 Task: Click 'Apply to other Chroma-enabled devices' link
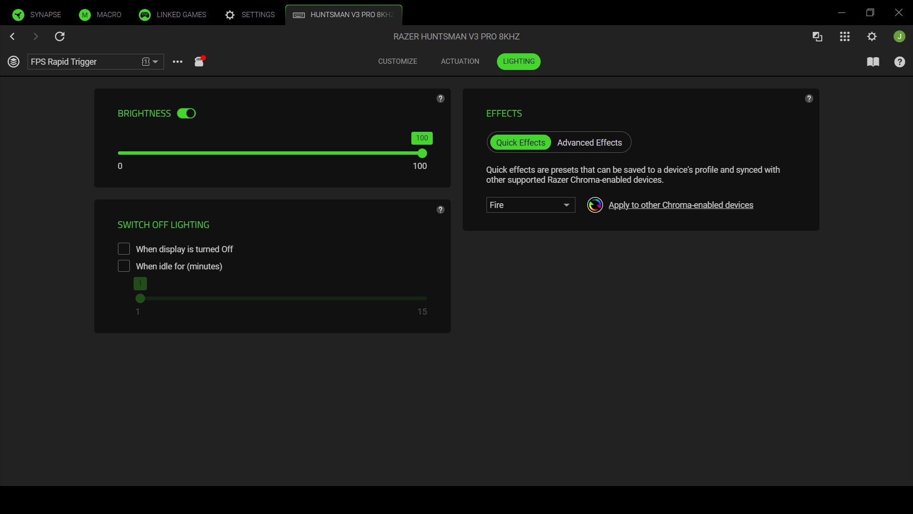[x=681, y=205]
